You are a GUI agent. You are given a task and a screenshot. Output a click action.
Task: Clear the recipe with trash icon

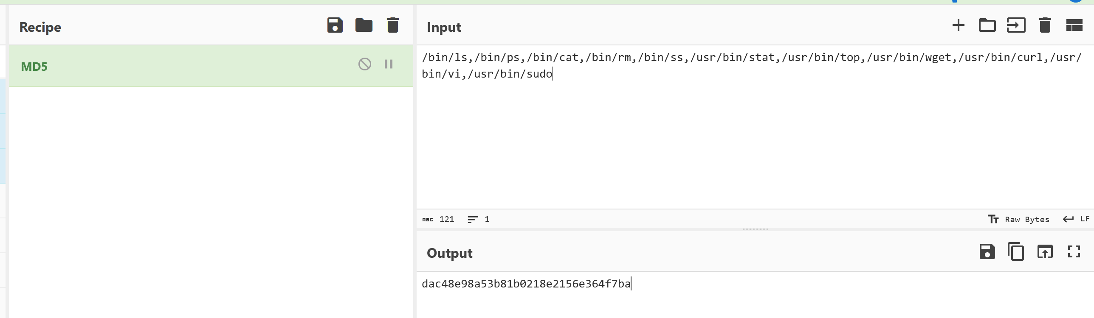pyautogui.click(x=393, y=25)
